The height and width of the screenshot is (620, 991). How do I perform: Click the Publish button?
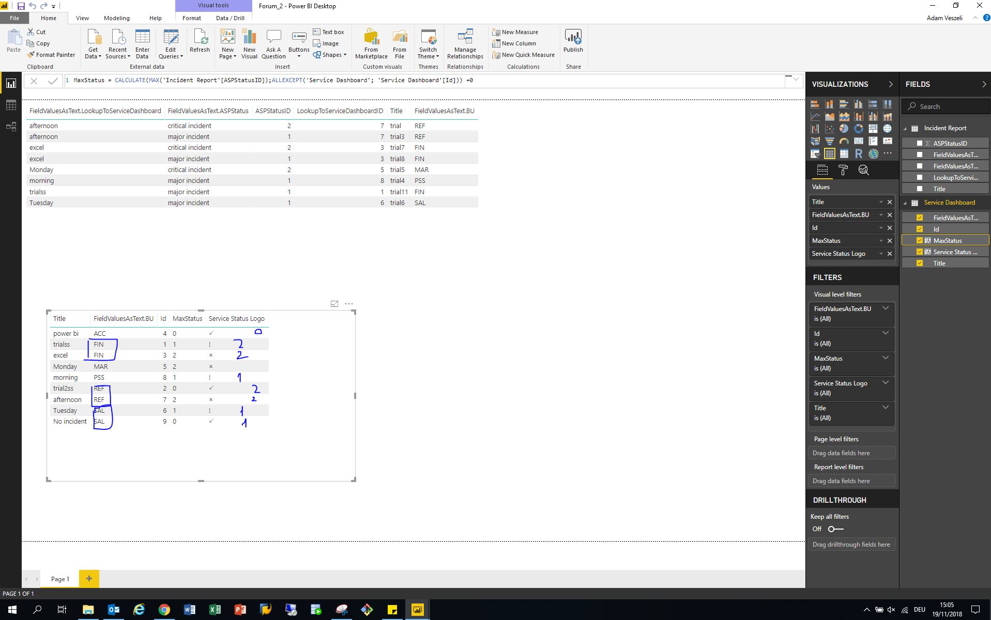[573, 41]
